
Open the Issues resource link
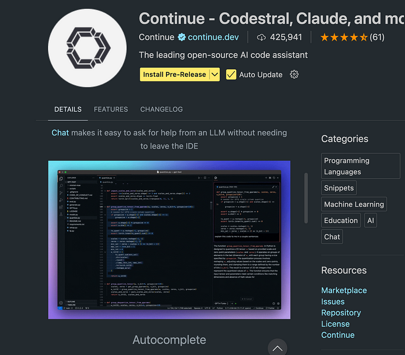(333, 301)
